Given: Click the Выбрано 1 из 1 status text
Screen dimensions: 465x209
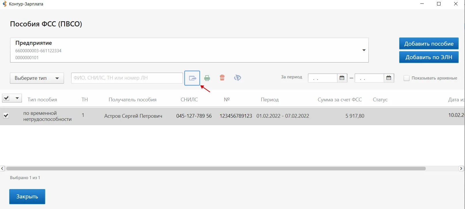Looking at the screenshot, I should (25, 178).
